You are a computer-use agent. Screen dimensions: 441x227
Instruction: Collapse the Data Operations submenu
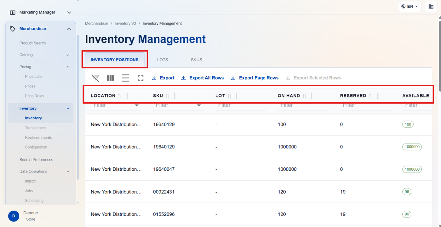[x=68, y=172]
